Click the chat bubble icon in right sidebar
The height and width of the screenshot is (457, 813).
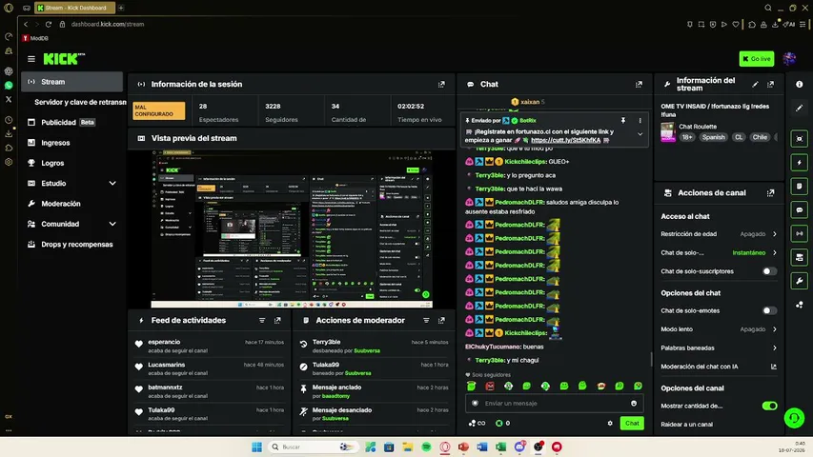tap(799, 209)
